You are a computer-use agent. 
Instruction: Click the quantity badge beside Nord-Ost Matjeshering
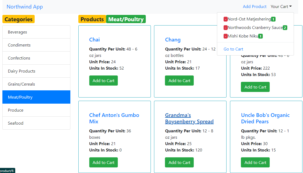[273, 19]
